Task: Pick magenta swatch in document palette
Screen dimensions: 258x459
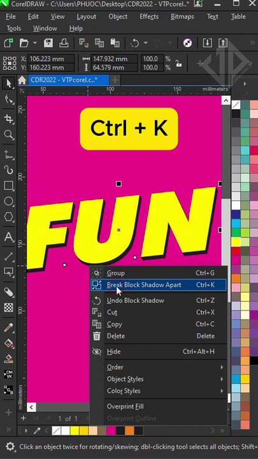Action: (111, 430)
